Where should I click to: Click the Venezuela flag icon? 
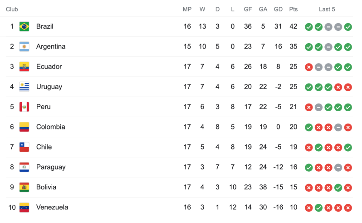24,207
